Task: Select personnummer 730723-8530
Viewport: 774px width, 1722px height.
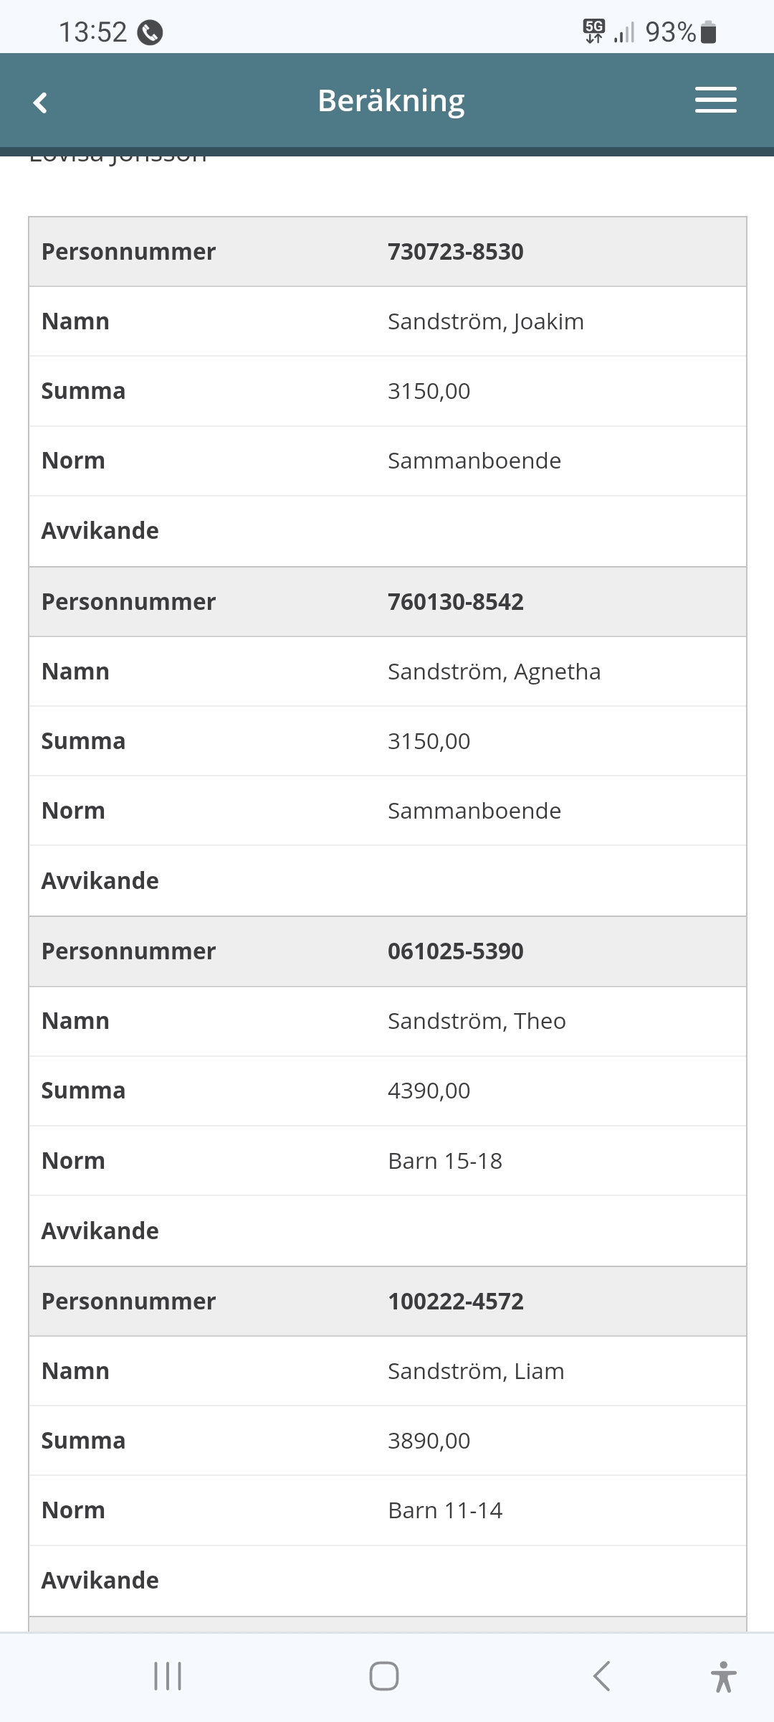Action: pyautogui.click(x=455, y=252)
